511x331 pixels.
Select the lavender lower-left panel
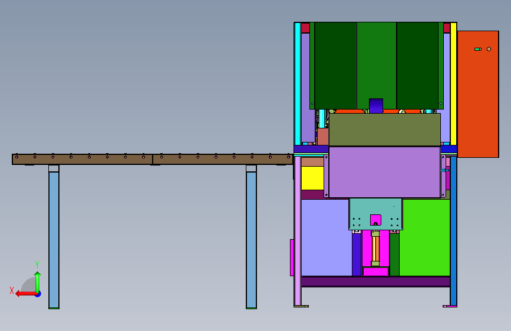pos(326,237)
